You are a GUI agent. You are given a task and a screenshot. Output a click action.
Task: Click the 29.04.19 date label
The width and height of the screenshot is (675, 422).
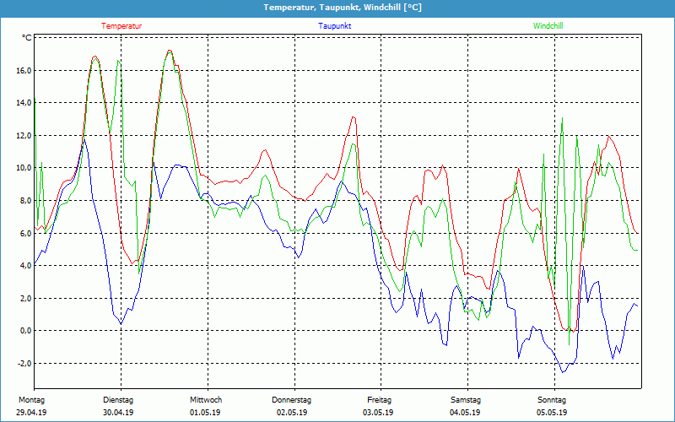(x=31, y=413)
